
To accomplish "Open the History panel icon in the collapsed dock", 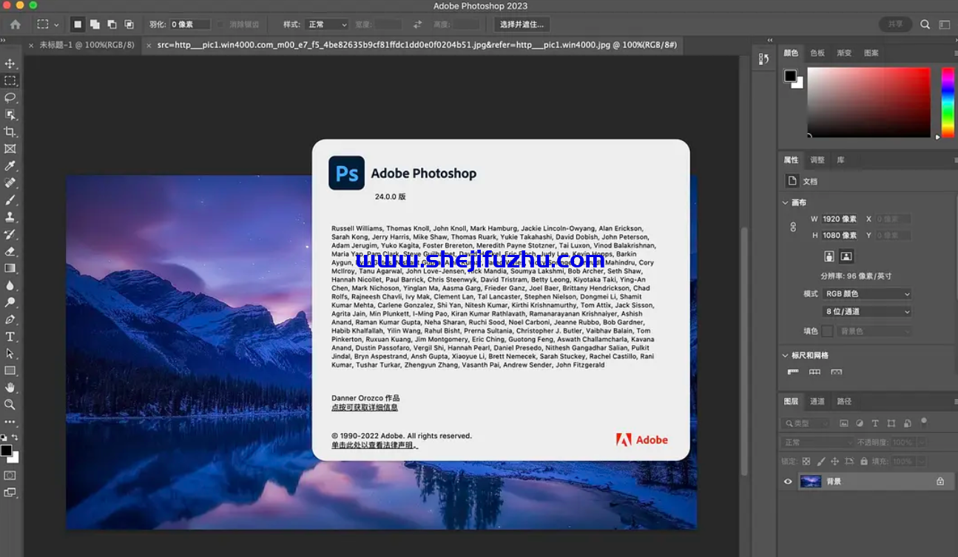I will pos(764,60).
